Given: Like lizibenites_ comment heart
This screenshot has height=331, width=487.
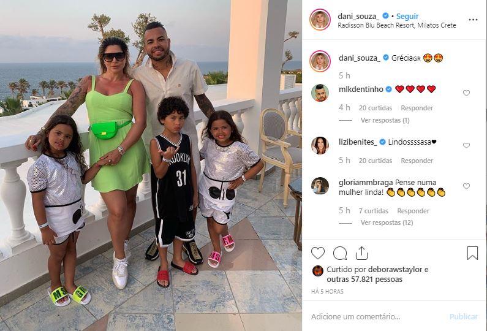Looking at the screenshot, I should [466, 145].
